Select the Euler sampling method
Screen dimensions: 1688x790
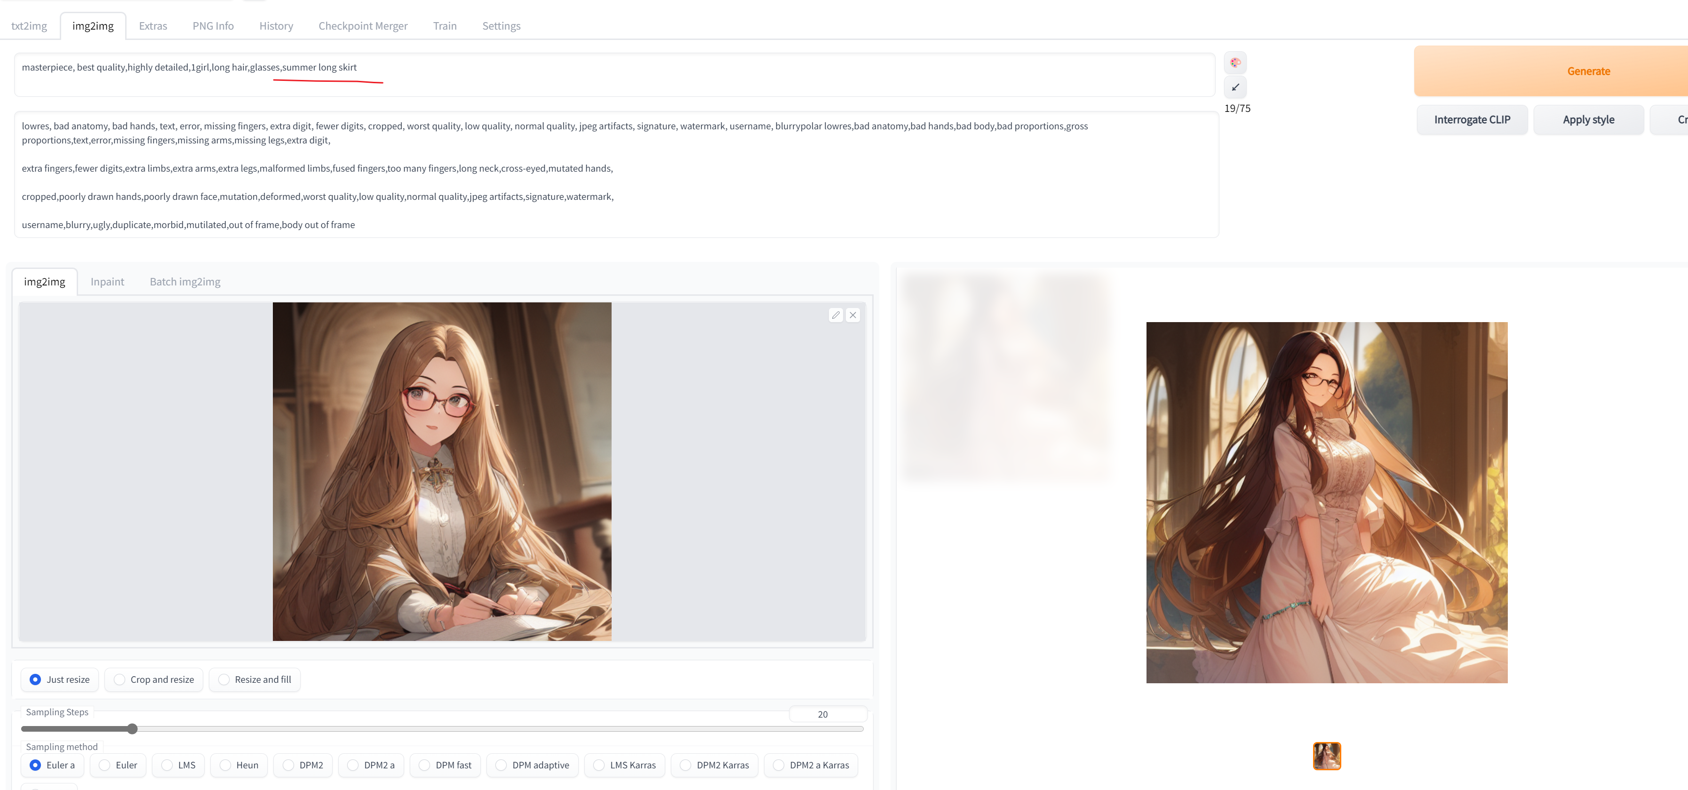coord(117,765)
